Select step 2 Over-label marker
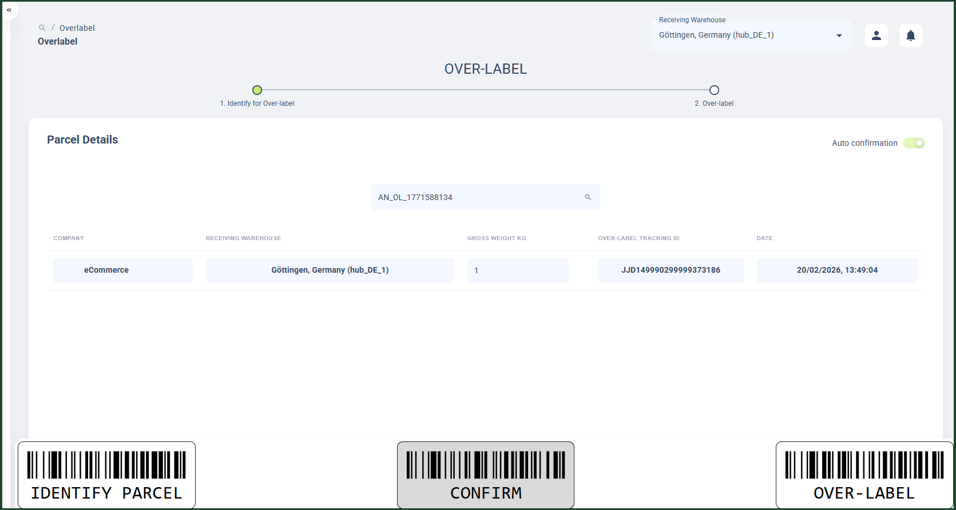The height and width of the screenshot is (510, 956). click(x=714, y=90)
